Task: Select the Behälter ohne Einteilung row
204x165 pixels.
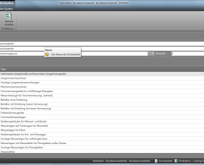Action: (102, 100)
